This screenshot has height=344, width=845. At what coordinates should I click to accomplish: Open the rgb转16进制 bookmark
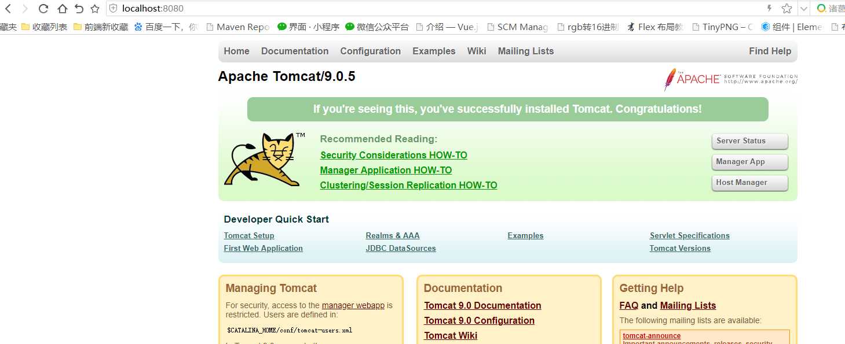[588, 27]
